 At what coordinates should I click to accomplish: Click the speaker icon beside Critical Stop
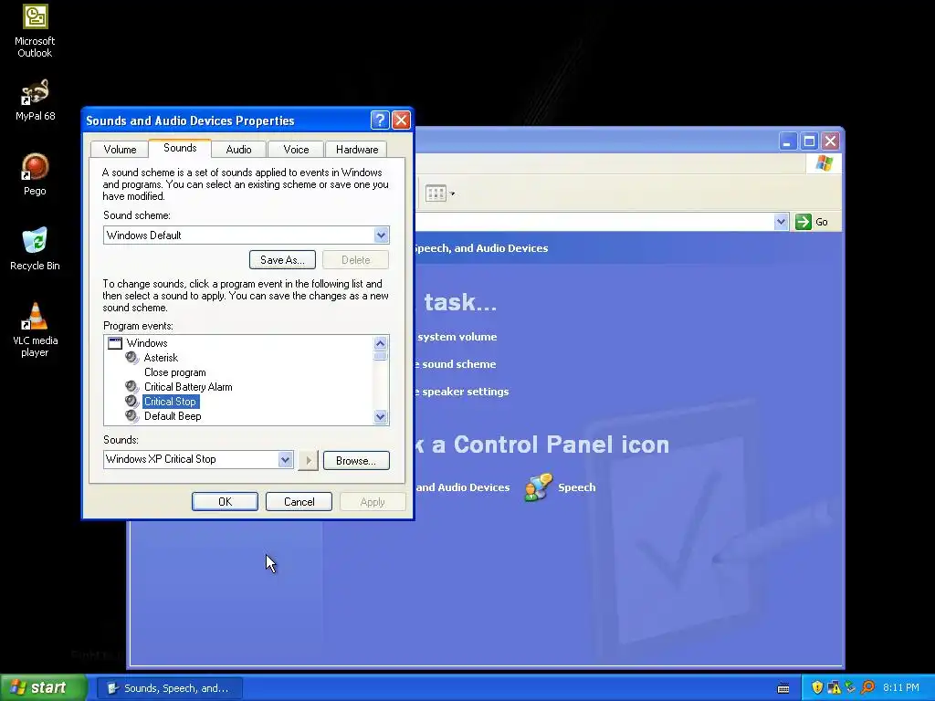click(131, 402)
